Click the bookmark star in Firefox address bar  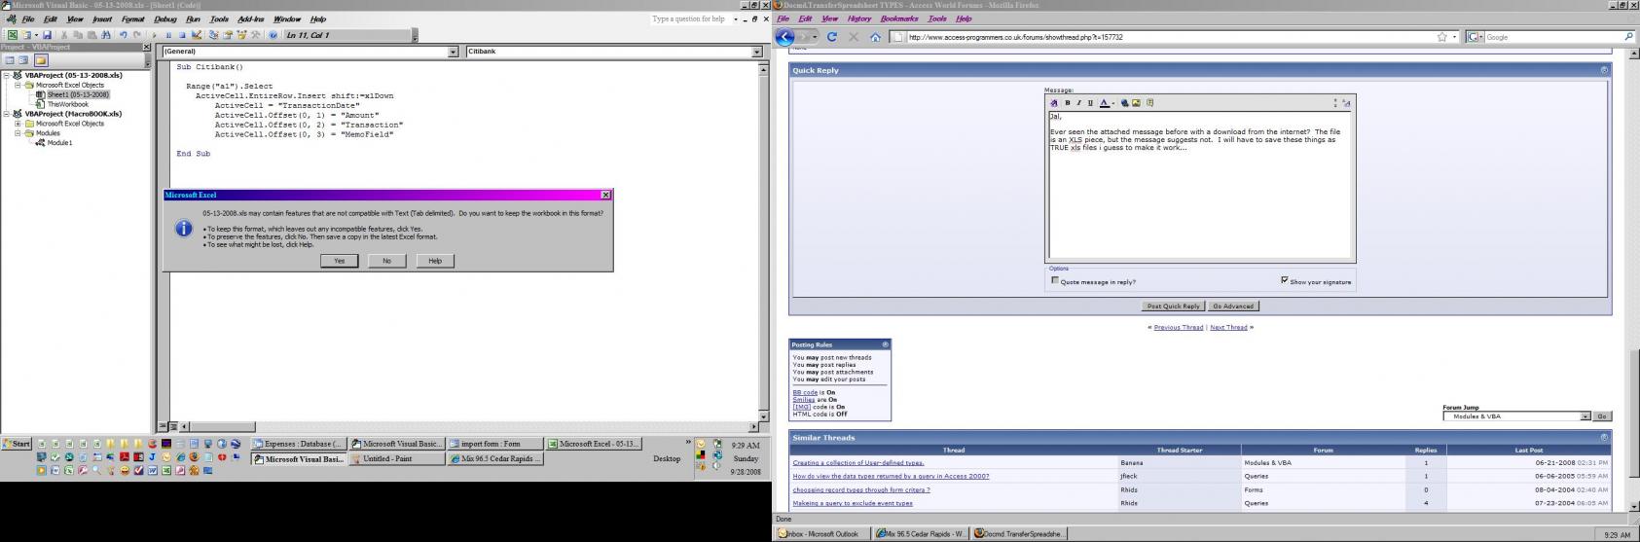click(x=1441, y=37)
